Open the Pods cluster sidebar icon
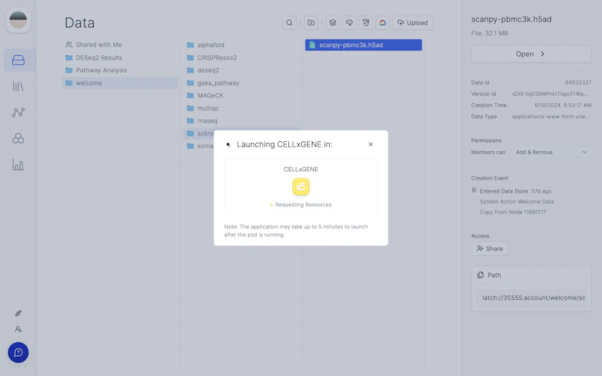Image resolution: width=602 pixels, height=376 pixels. click(18, 138)
